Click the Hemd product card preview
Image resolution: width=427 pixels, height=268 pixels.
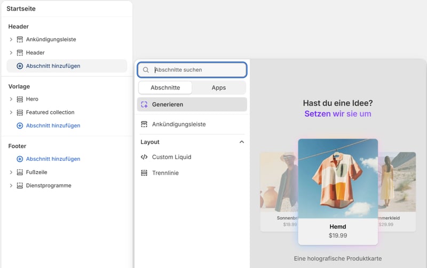338,192
